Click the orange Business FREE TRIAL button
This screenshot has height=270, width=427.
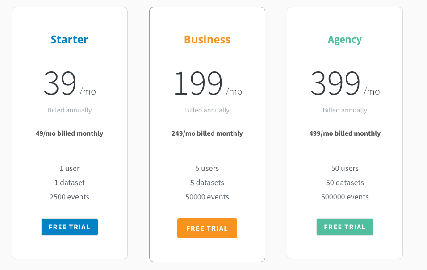pos(207,228)
